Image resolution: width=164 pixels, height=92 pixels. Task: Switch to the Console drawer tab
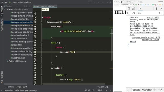(136, 90)
